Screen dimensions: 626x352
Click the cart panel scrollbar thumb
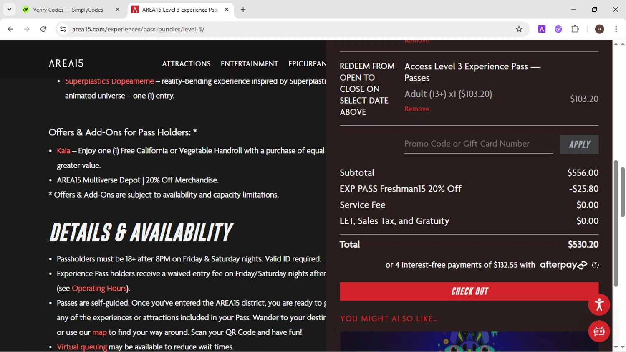click(616, 223)
